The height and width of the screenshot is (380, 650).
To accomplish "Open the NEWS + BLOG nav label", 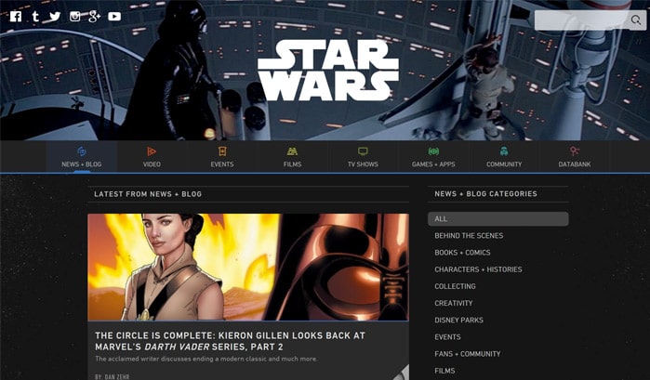I will tap(82, 164).
